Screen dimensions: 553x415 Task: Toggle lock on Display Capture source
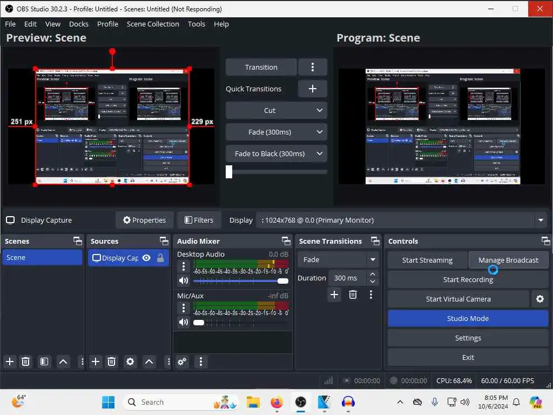pyautogui.click(x=160, y=258)
